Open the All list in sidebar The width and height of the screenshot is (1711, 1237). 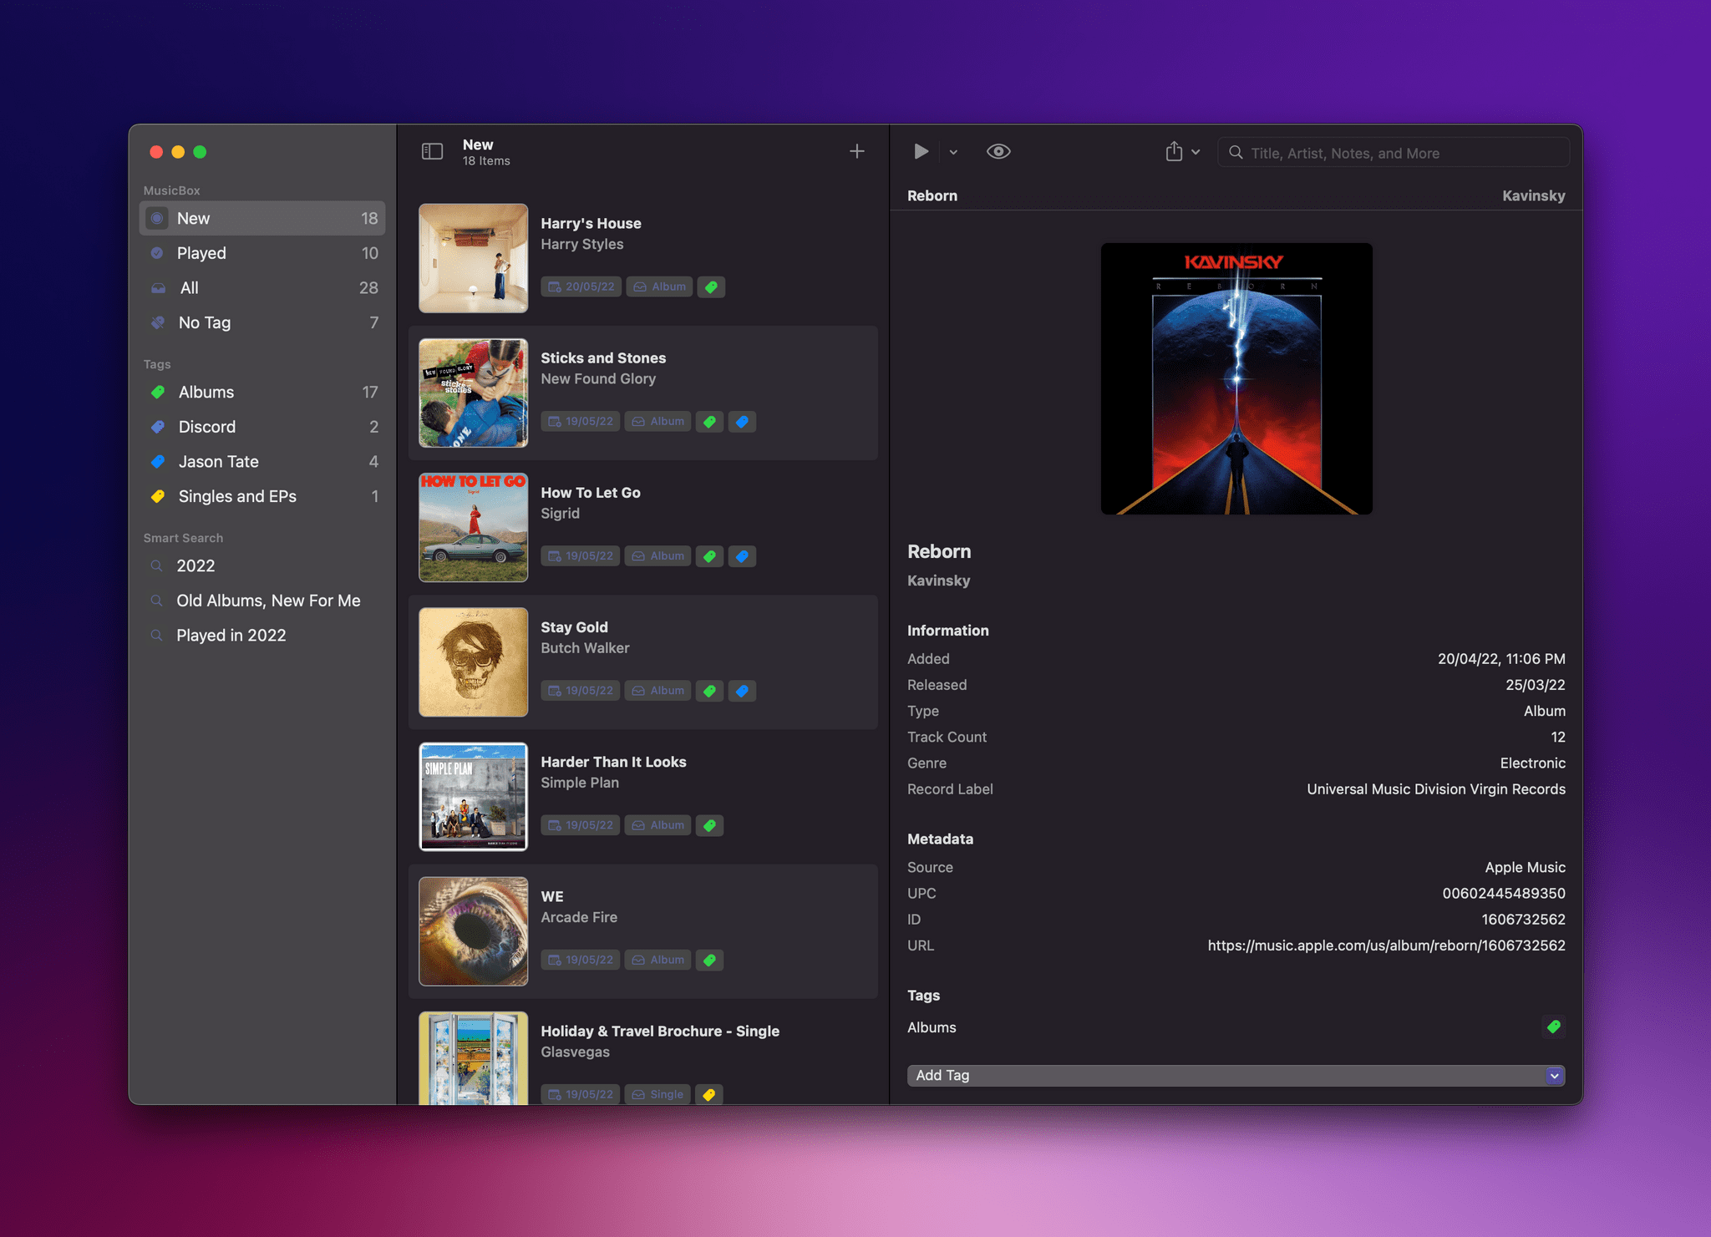pos(262,288)
